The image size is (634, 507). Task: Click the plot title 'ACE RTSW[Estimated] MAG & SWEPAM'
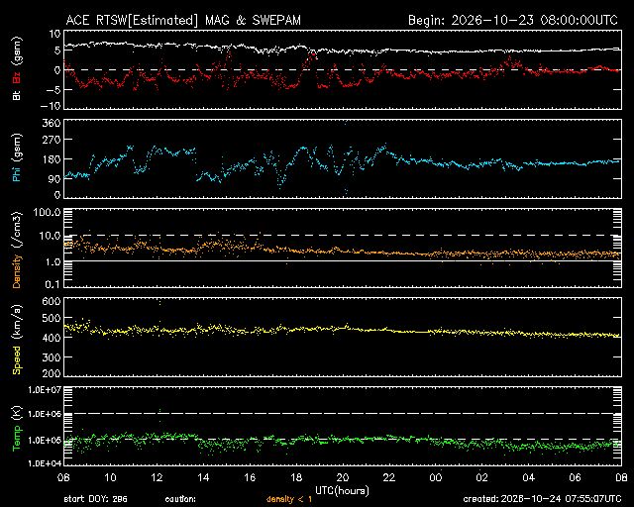[183, 20]
